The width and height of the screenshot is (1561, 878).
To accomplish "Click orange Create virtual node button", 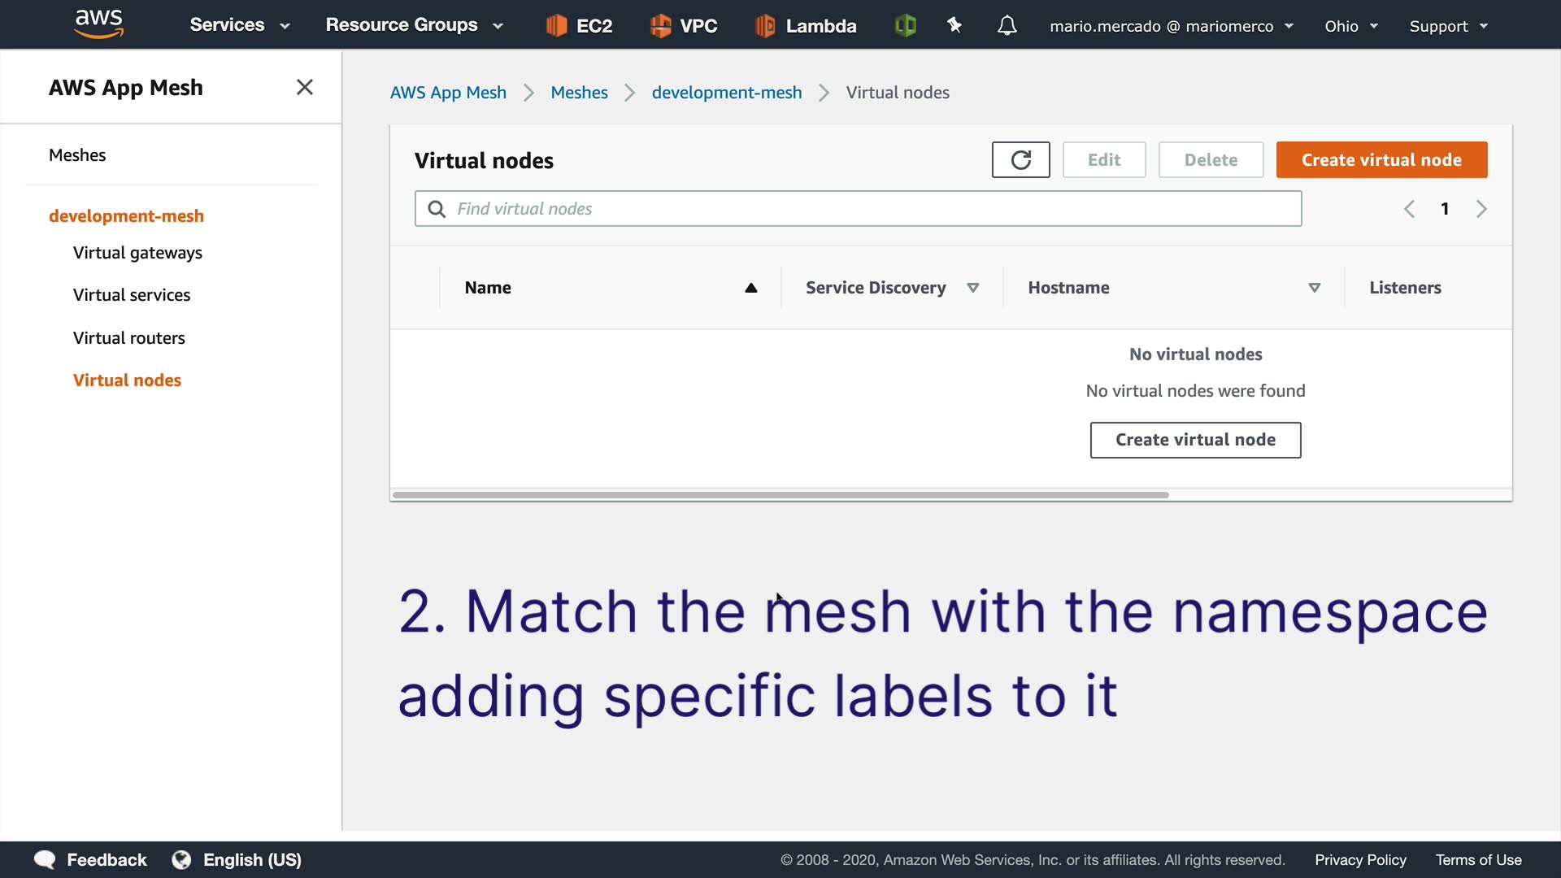I will tap(1381, 160).
